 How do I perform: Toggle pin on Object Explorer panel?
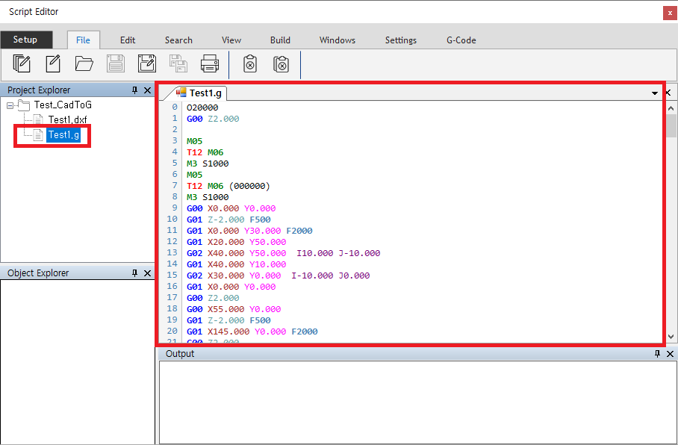(x=134, y=273)
